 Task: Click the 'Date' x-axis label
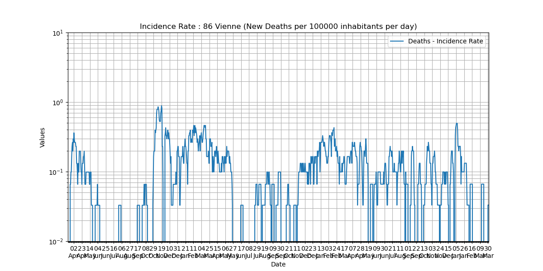pos(278,265)
